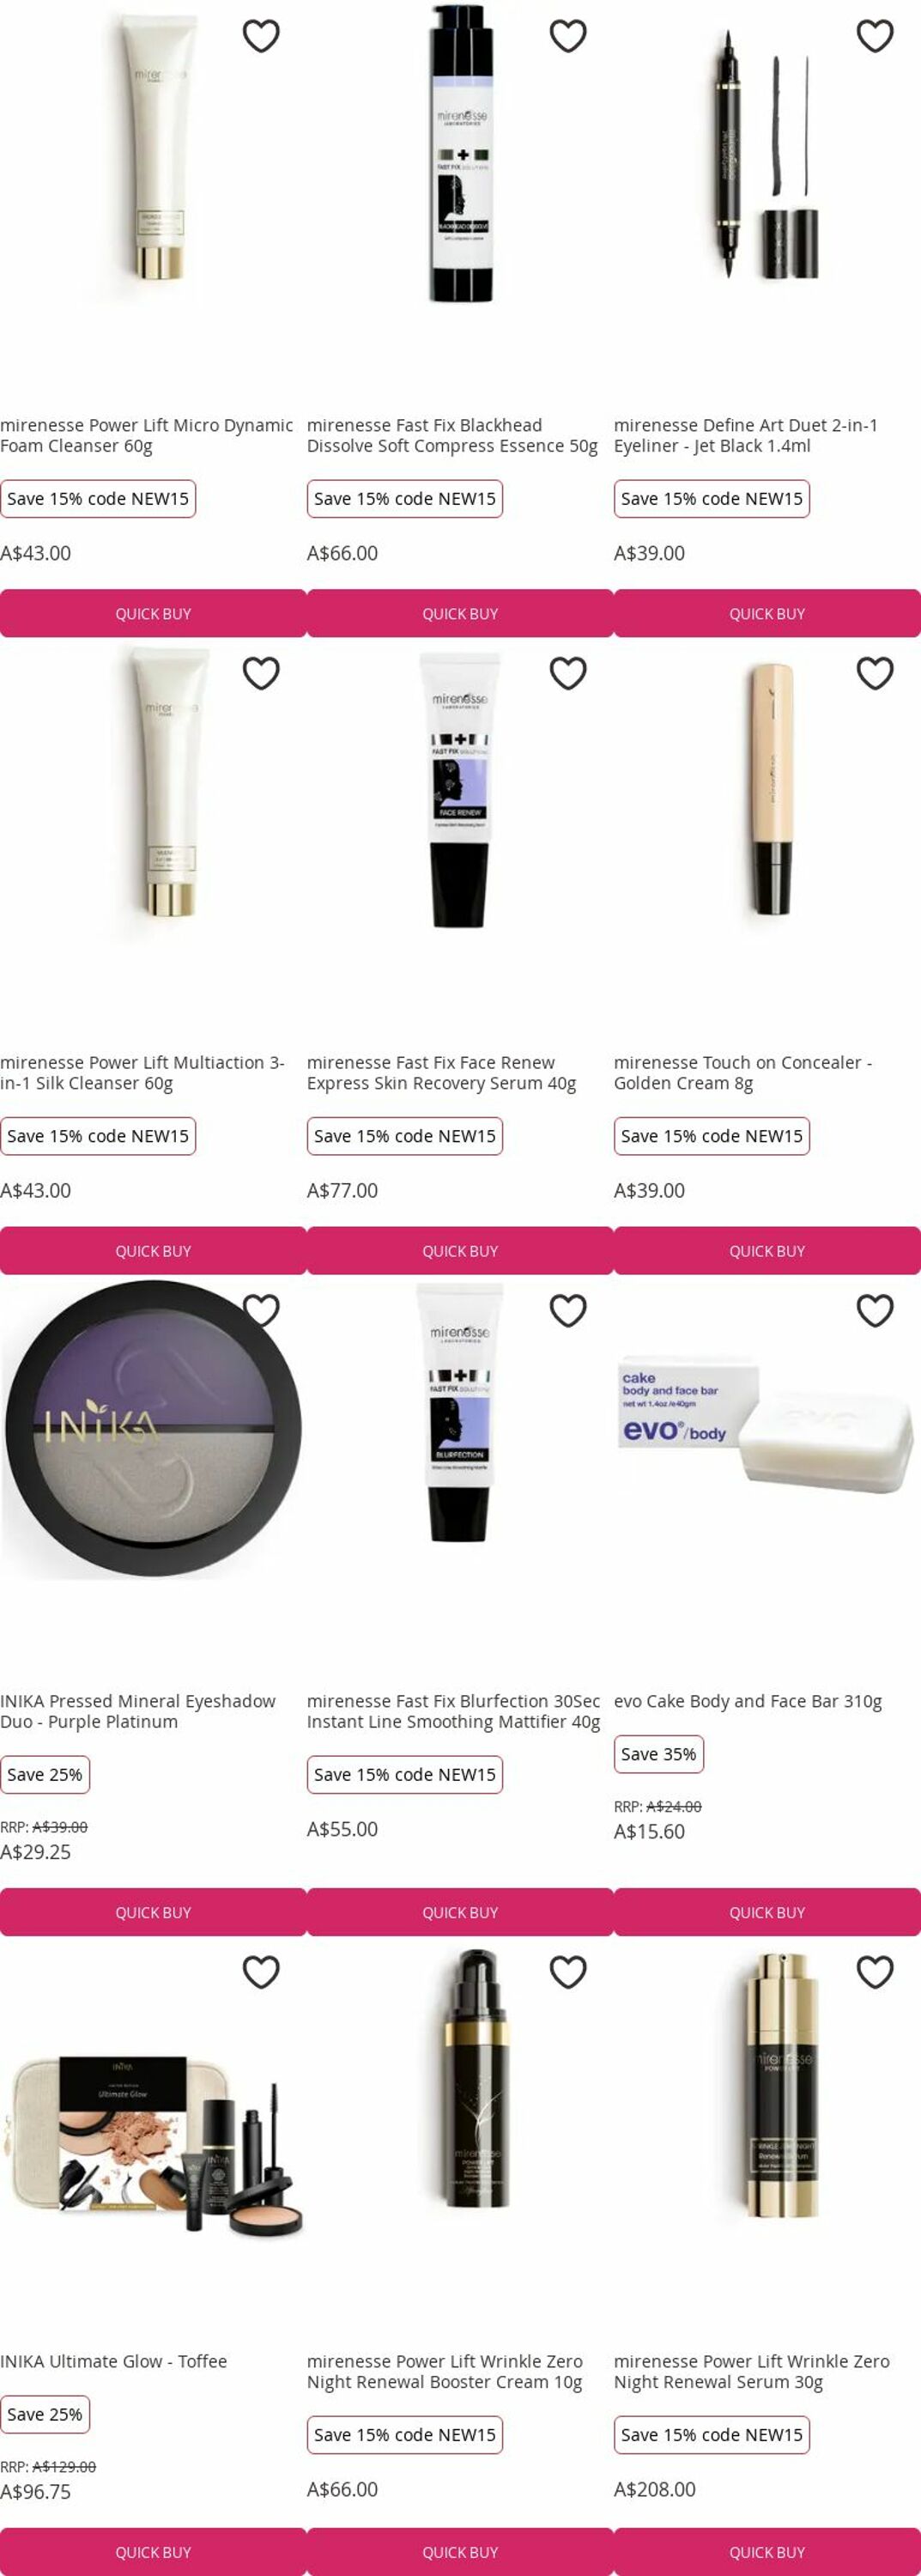
Task: Quick buy the INIKA Eyeshadow Duo
Action: tap(153, 1911)
